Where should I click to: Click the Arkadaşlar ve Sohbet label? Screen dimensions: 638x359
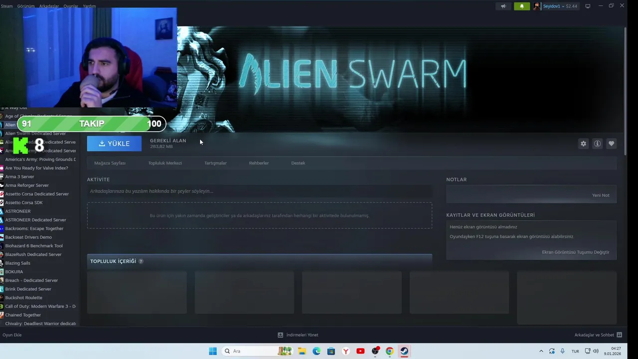[x=594, y=335]
